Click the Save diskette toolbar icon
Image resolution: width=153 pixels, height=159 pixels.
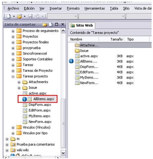(x=31, y=16)
